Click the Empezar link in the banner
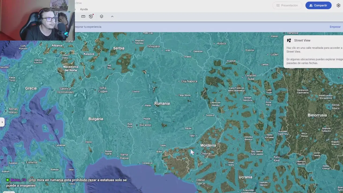The height and width of the screenshot is (193, 343). coord(335,27)
